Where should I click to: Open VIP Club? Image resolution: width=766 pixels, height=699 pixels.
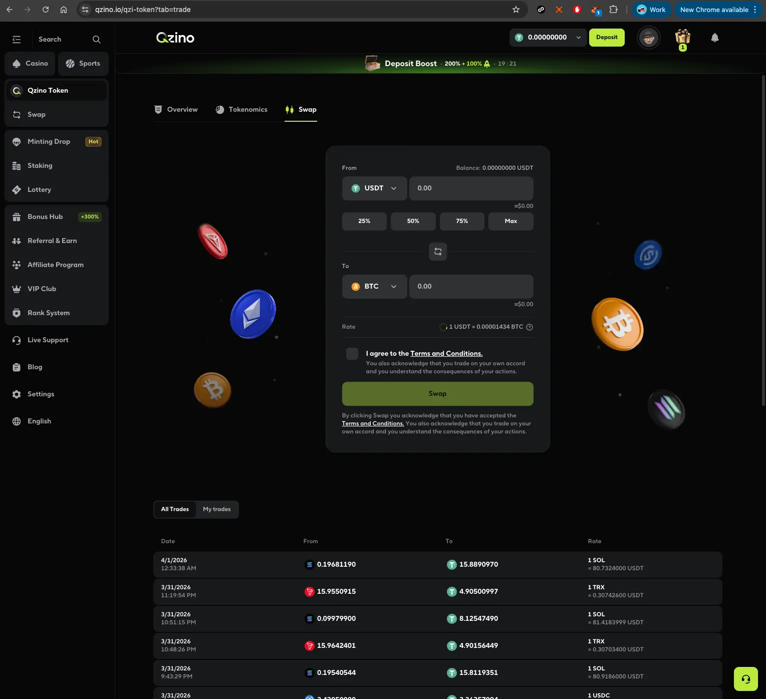(57, 289)
